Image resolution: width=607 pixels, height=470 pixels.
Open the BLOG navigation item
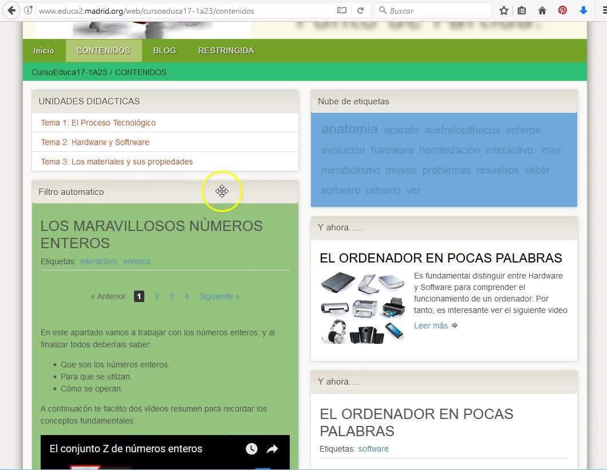[164, 50]
